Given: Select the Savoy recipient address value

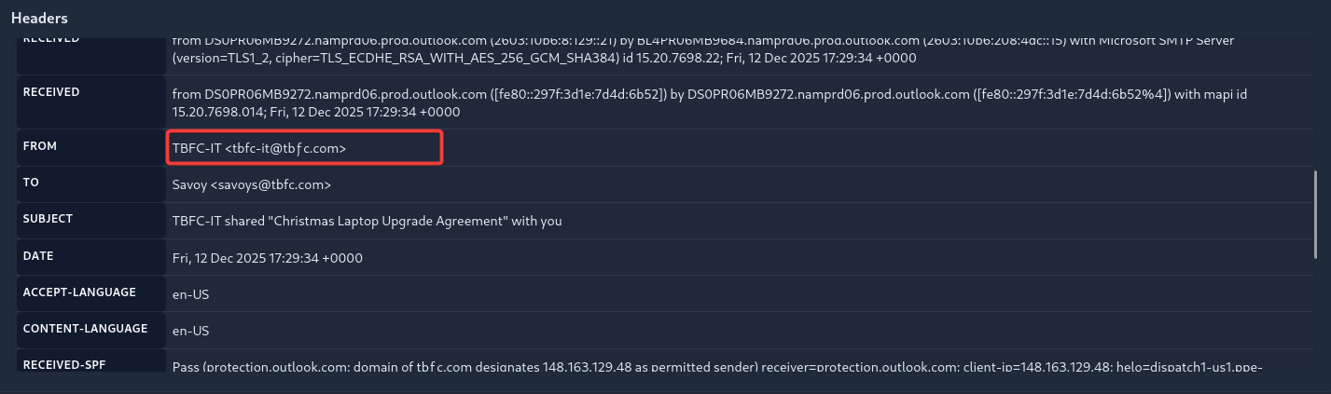Looking at the screenshot, I should [252, 184].
